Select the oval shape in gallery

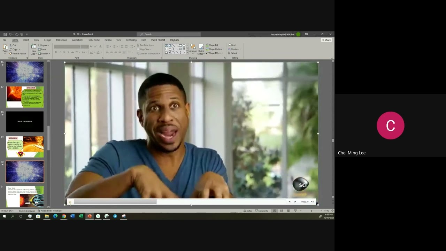(184, 46)
